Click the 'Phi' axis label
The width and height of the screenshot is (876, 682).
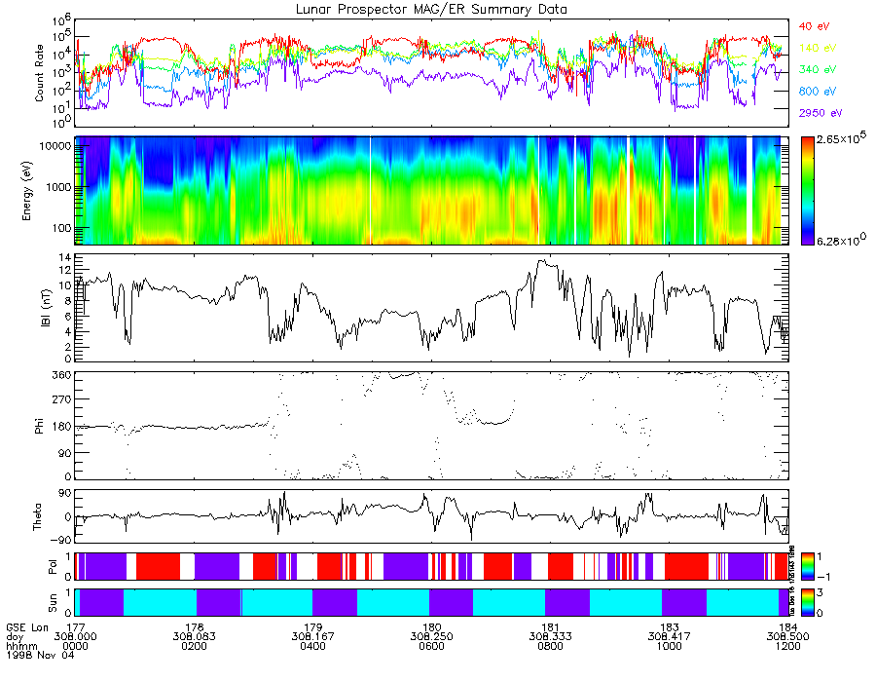point(39,426)
